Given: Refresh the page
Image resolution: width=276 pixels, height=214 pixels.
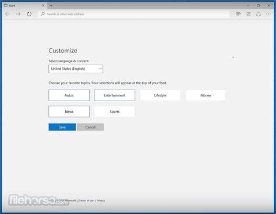Looking at the screenshot, I should (29, 14).
